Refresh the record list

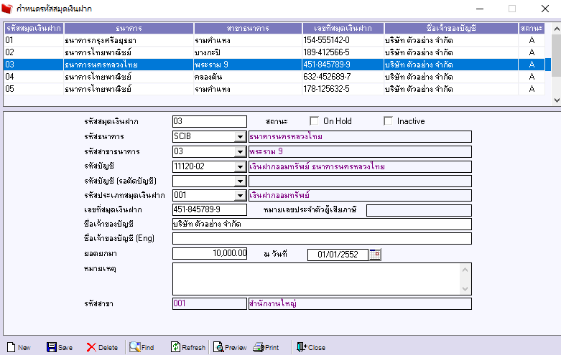click(x=187, y=347)
